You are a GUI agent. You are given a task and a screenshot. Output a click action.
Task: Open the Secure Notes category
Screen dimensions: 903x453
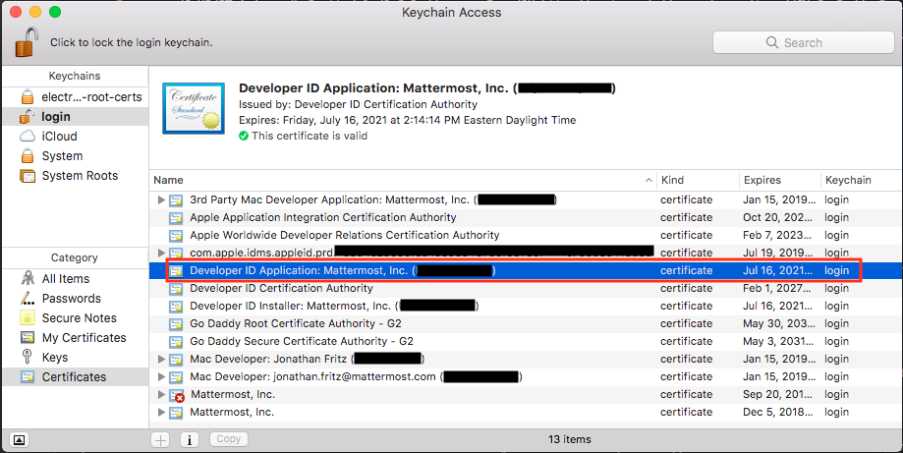point(79,318)
